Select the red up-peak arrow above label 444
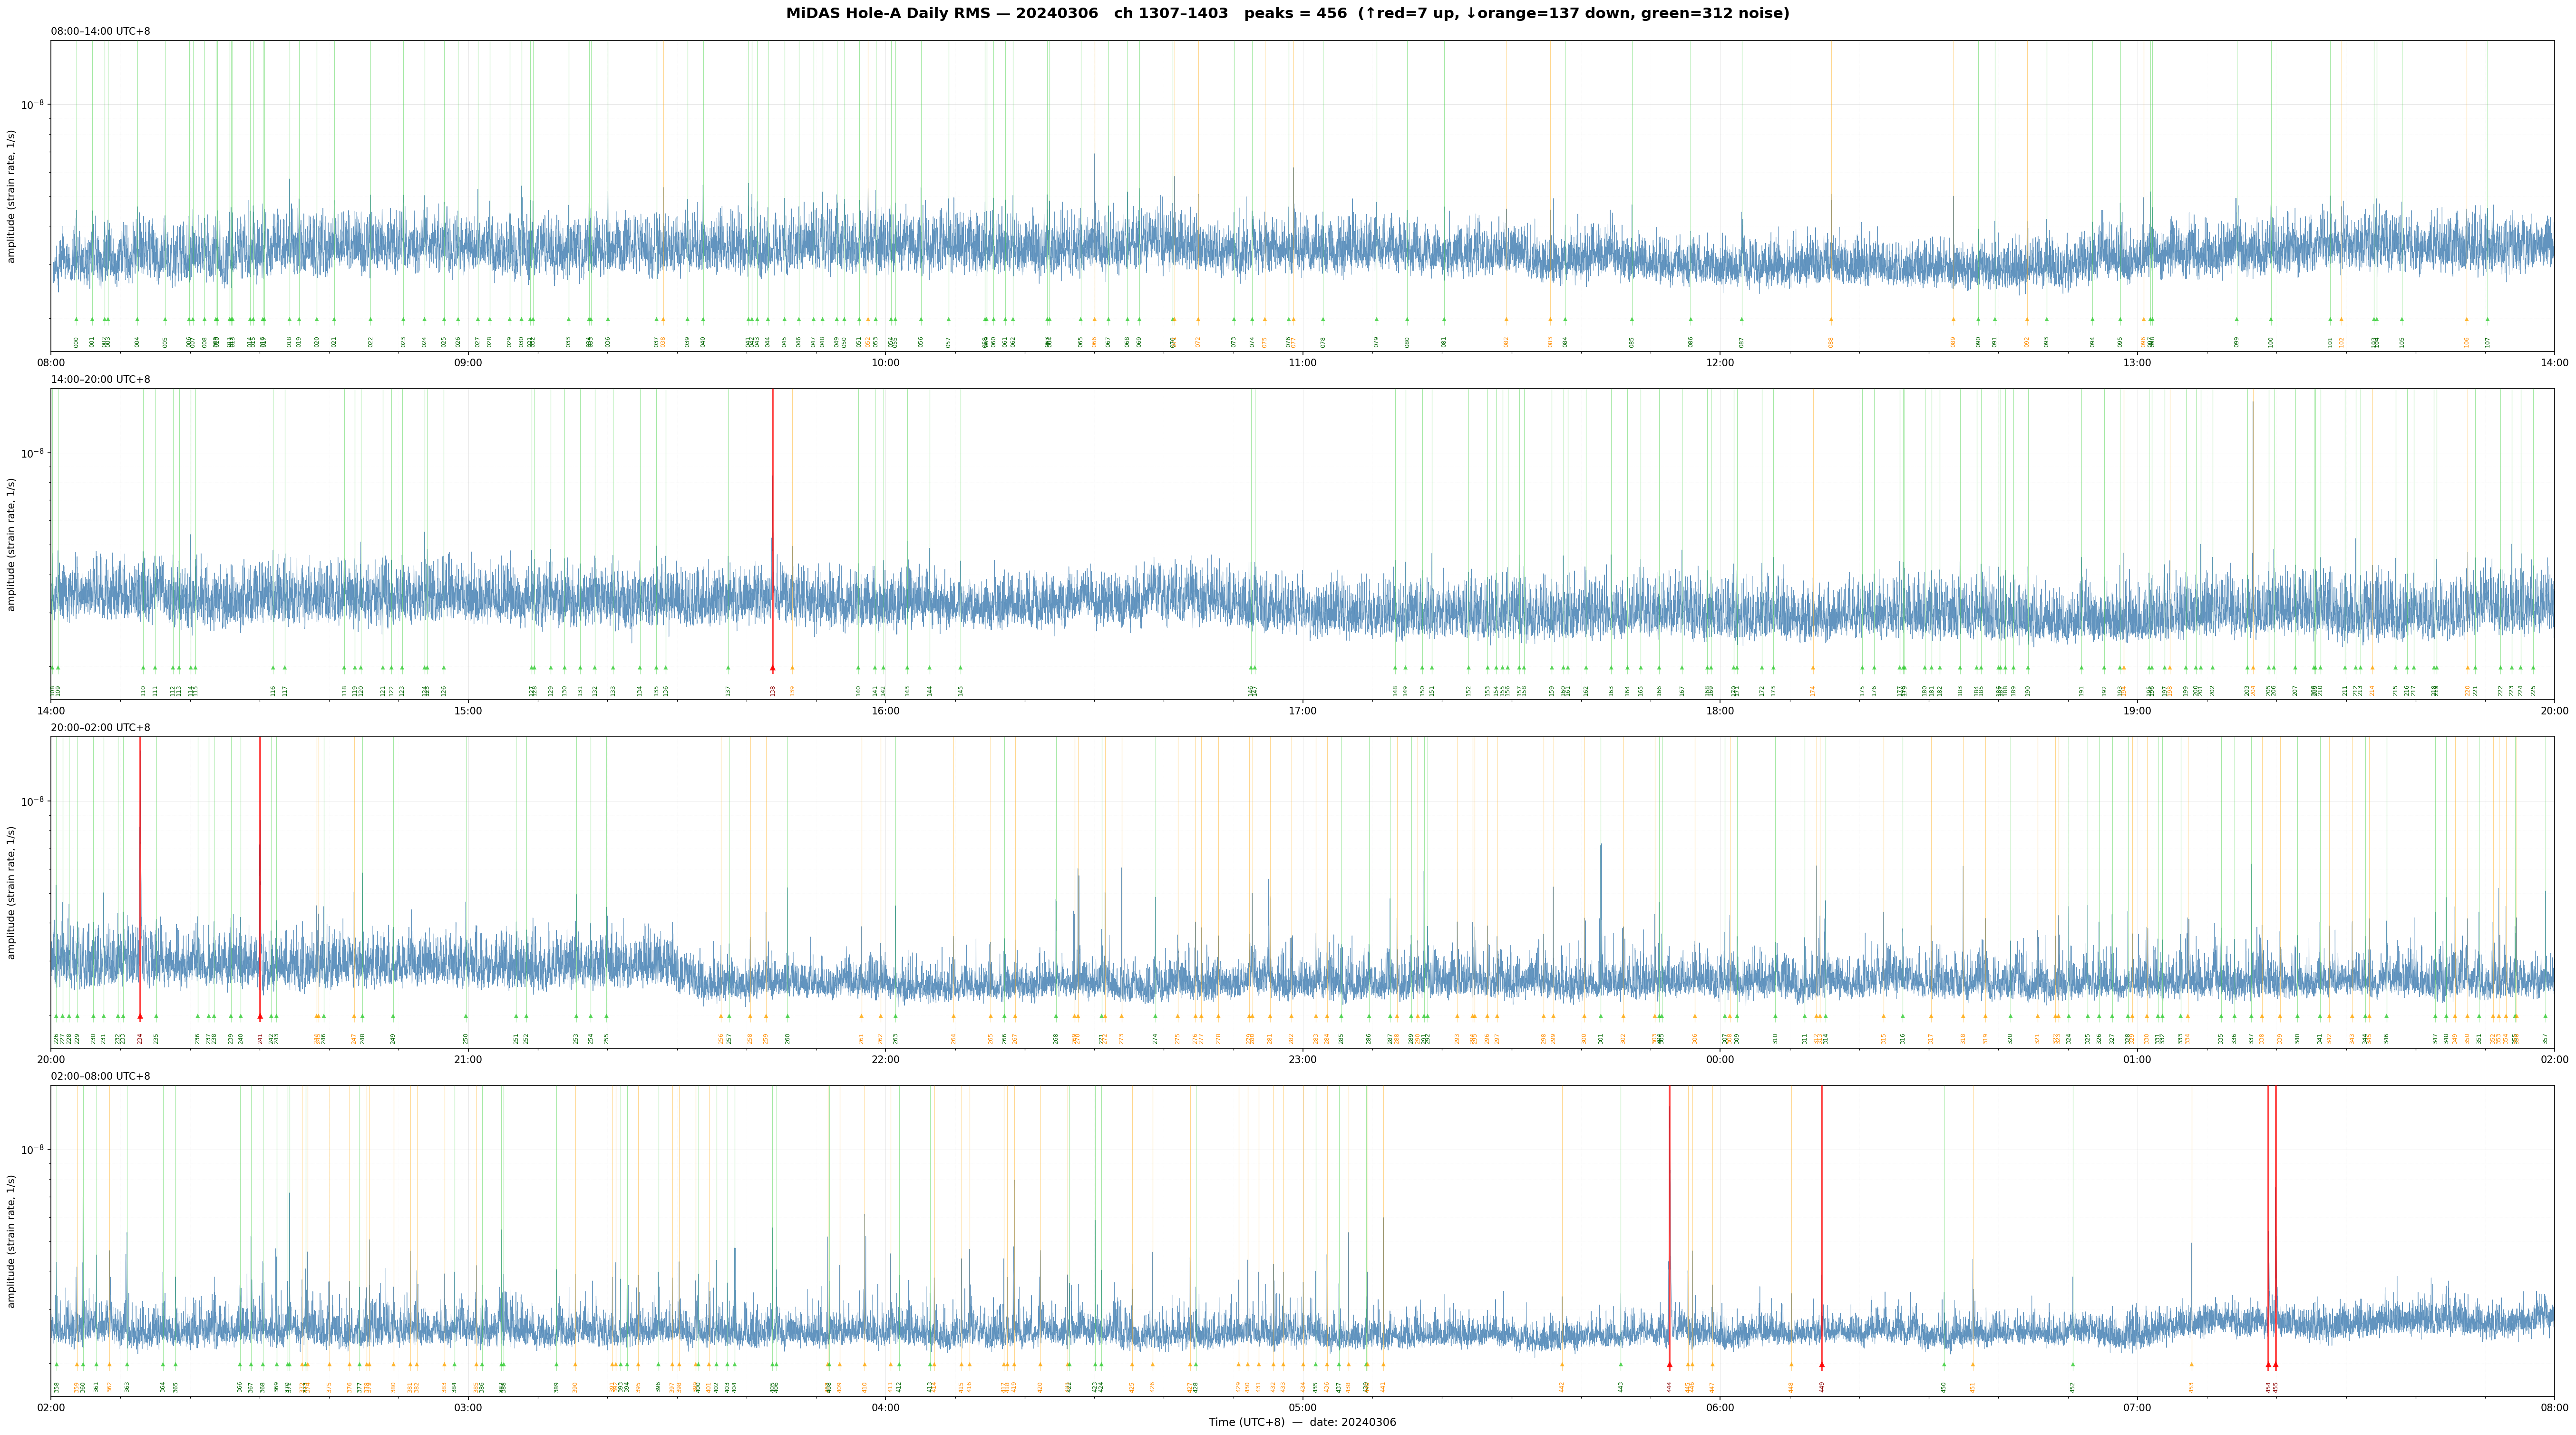 (1669, 1364)
